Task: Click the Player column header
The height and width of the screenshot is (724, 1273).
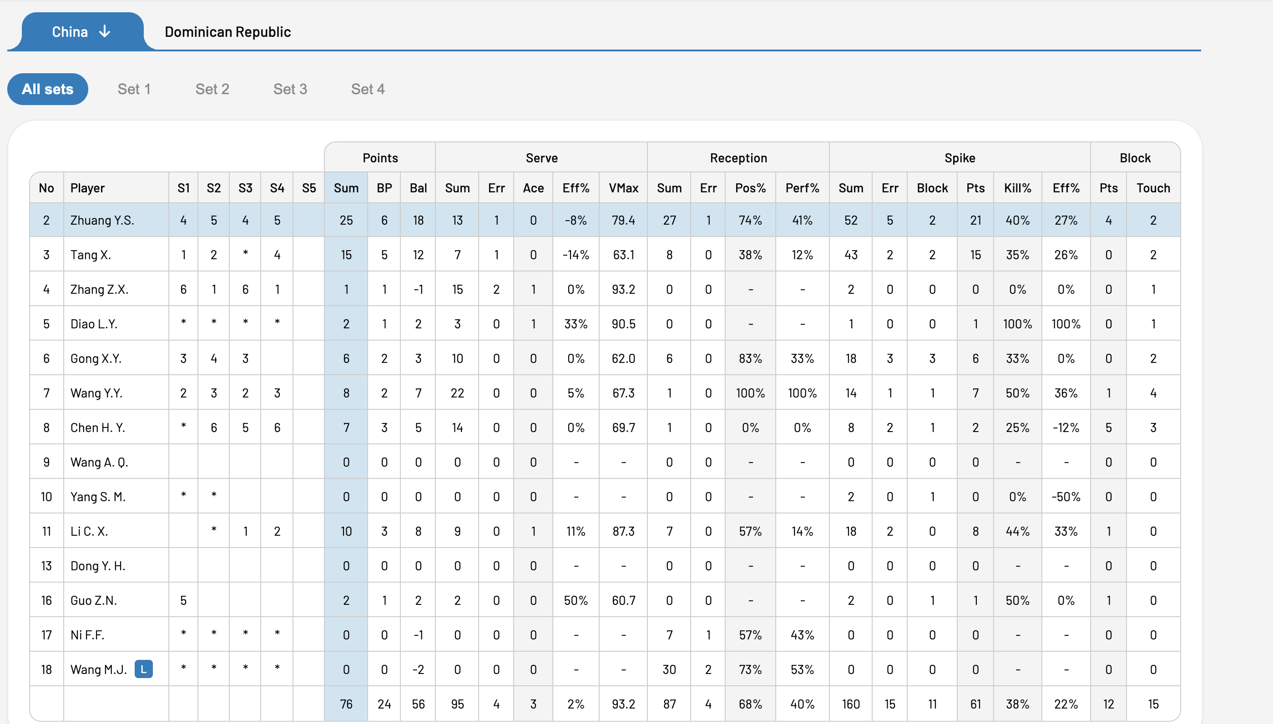Action: pyautogui.click(x=116, y=188)
